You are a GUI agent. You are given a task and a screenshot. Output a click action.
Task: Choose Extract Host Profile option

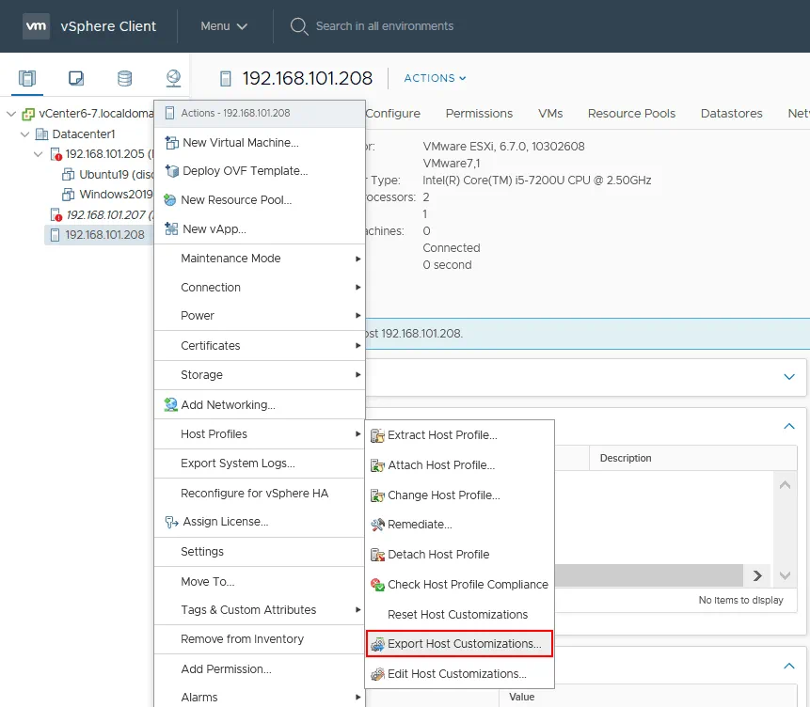click(442, 435)
